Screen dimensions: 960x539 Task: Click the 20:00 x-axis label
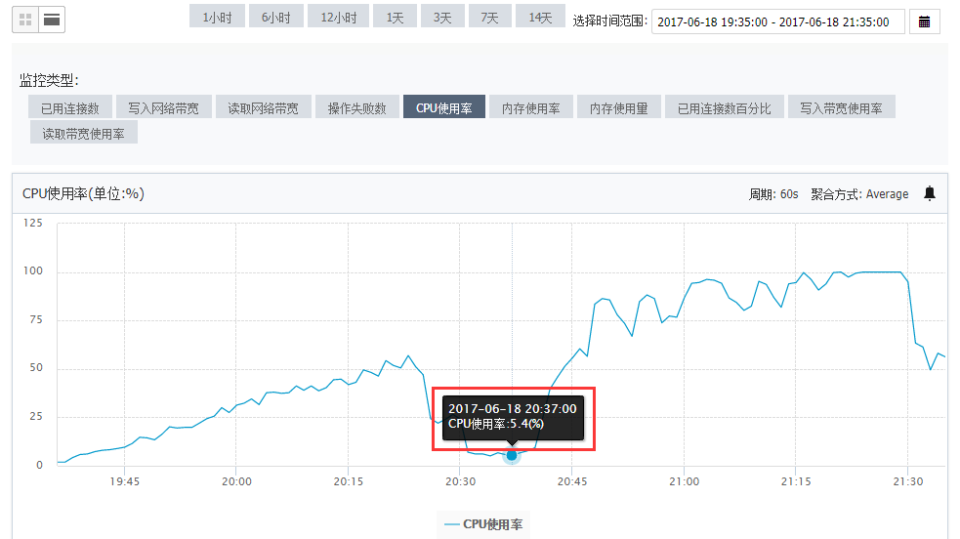click(x=236, y=481)
